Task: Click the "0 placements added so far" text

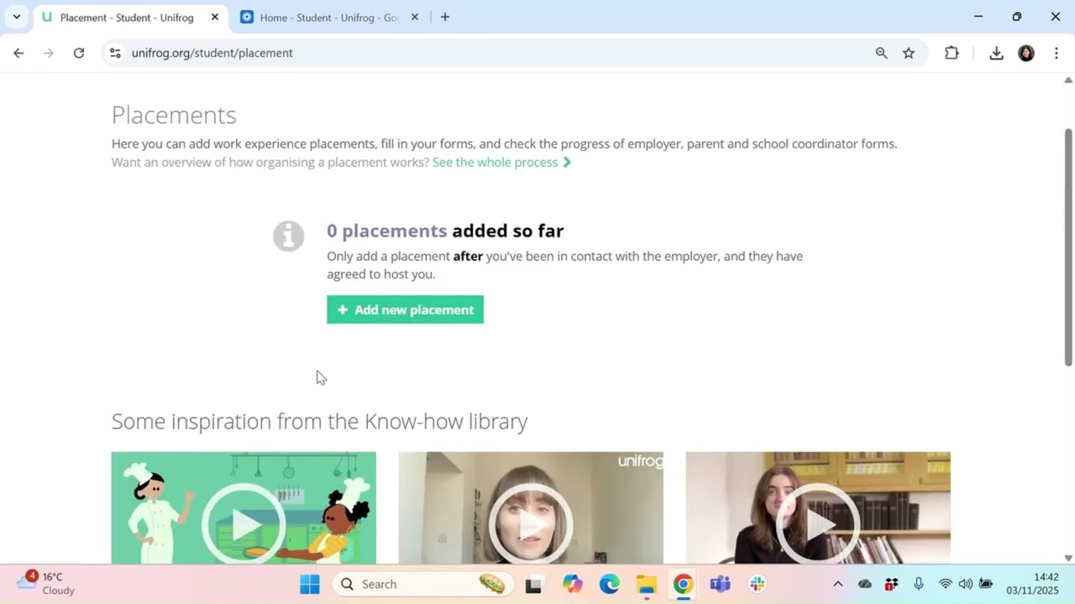Action: [x=445, y=231]
